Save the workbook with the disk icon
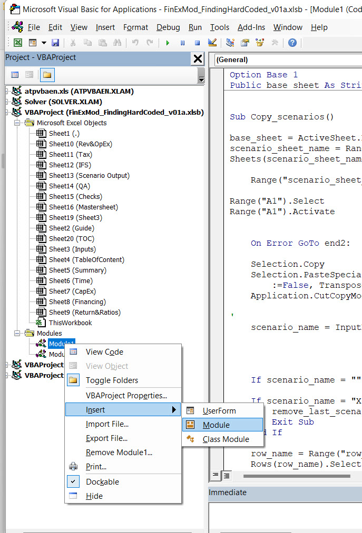362x533 pixels. [x=55, y=43]
